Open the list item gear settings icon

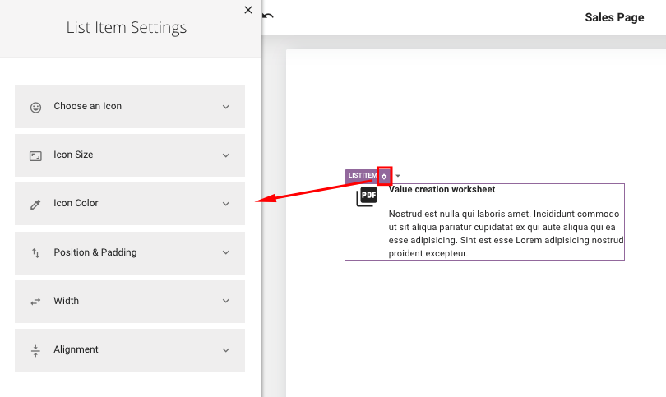(384, 176)
